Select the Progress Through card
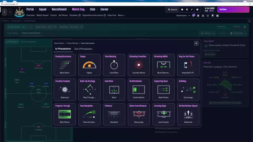This screenshot has height=142, width=253. [x=65, y=114]
